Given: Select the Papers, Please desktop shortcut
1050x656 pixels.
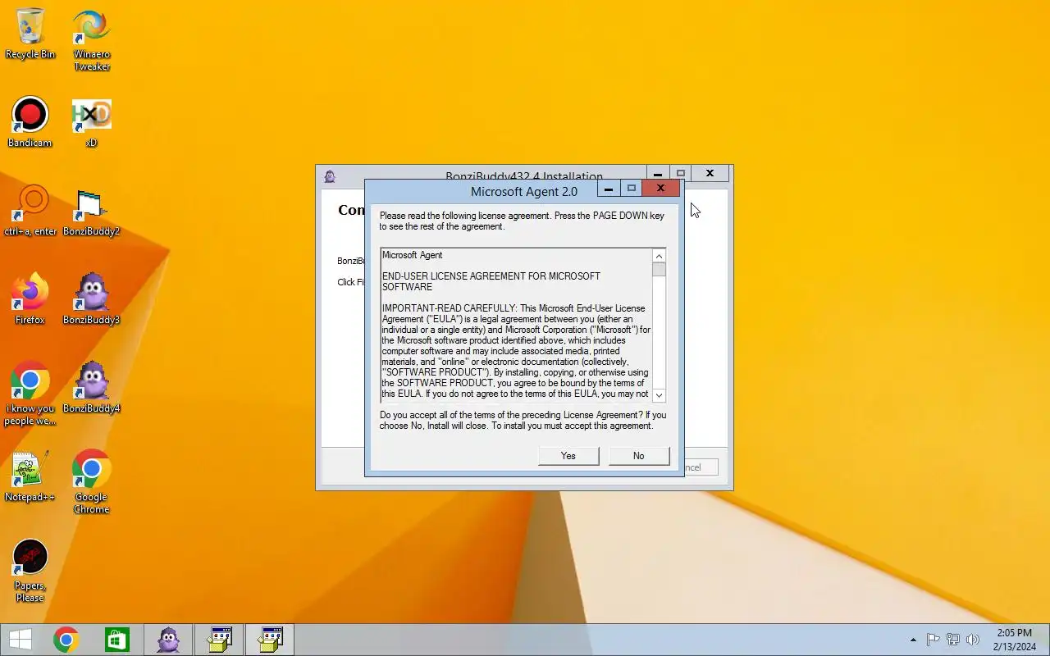Looking at the screenshot, I should (30, 571).
